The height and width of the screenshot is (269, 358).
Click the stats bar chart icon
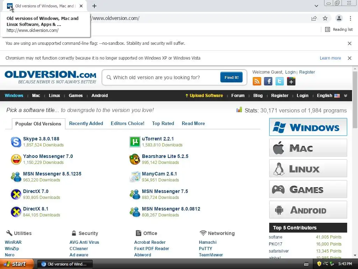click(x=239, y=110)
